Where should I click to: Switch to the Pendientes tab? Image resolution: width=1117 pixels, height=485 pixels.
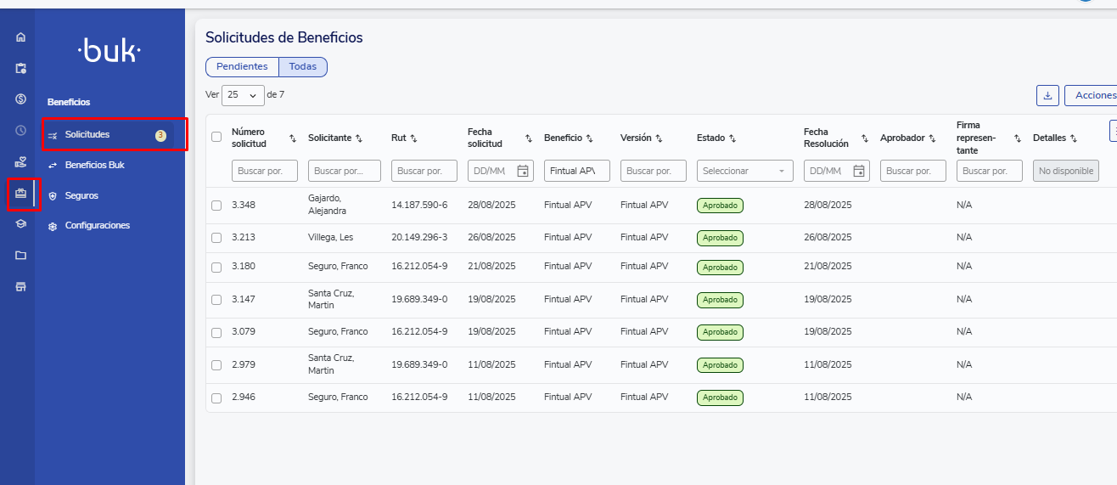(242, 67)
